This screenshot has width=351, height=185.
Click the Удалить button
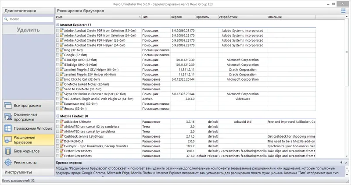pyautogui.click(x=28, y=29)
